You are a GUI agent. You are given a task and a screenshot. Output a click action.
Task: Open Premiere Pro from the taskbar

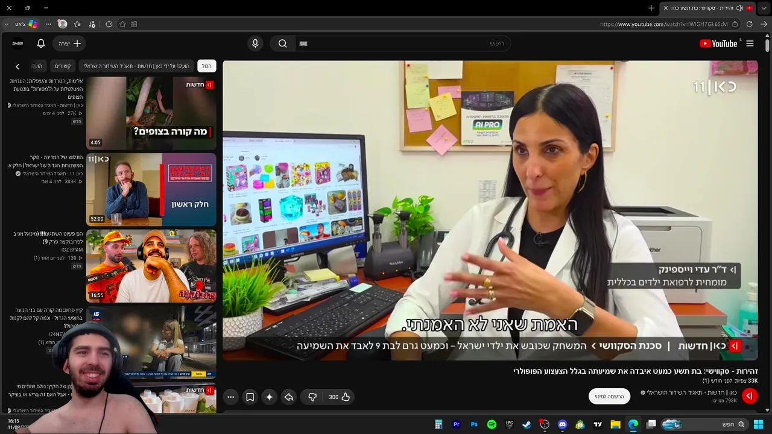click(457, 424)
